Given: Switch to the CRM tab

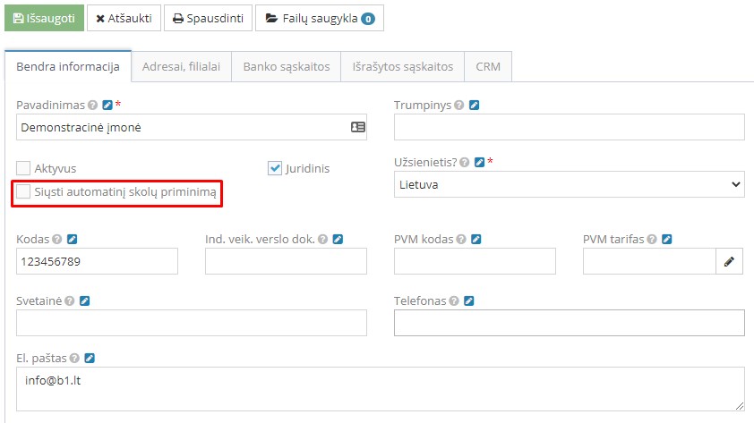Looking at the screenshot, I should [488, 66].
